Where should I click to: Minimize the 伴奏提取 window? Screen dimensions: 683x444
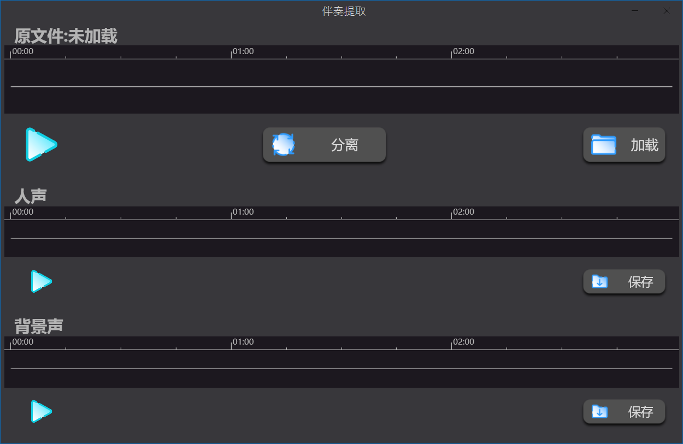635,11
